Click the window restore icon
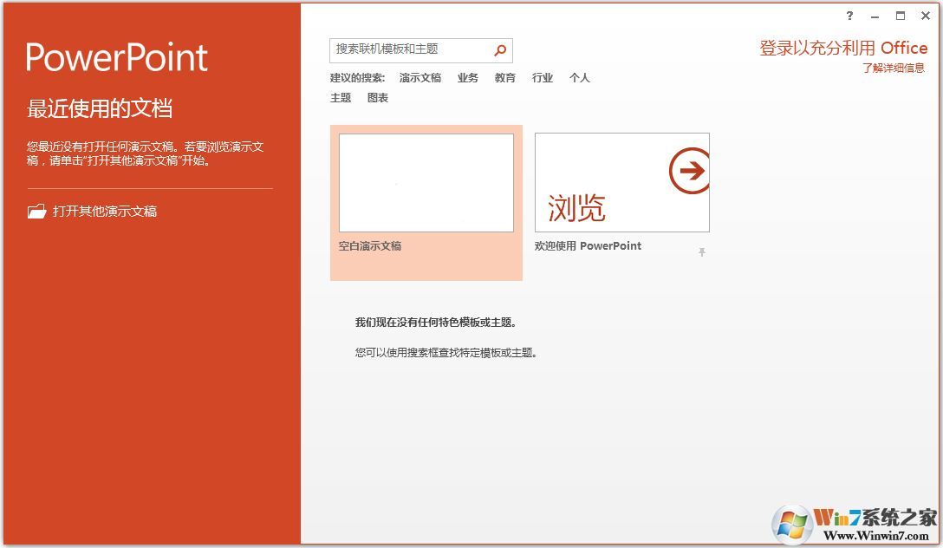 [900, 16]
